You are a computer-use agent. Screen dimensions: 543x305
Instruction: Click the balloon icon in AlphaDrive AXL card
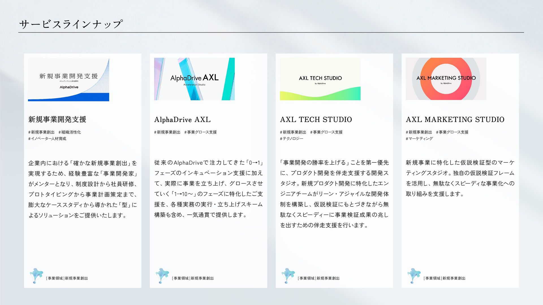(x=162, y=276)
